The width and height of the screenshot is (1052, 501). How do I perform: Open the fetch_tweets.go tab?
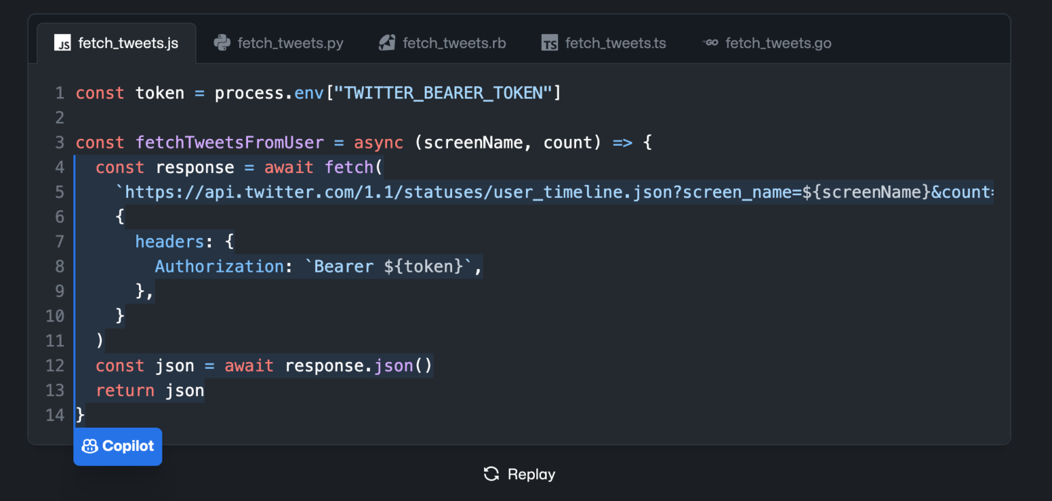[x=778, y=43]
